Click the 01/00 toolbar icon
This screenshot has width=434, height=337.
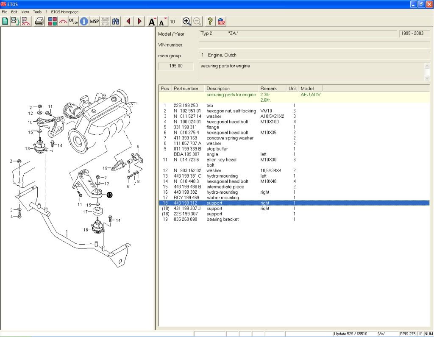coord(73,21)
